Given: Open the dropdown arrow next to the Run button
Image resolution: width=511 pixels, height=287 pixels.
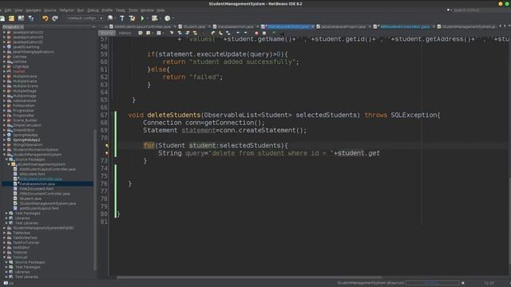Looking at the screenshot, I should tap(147, 18).
